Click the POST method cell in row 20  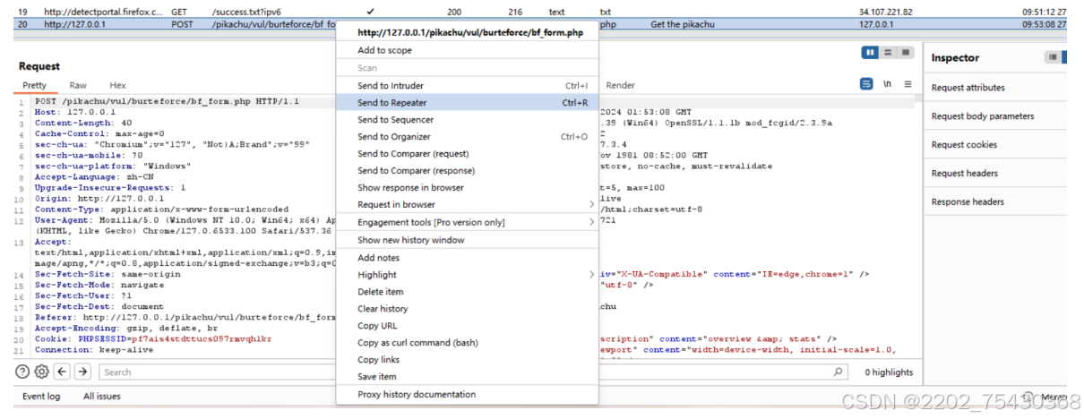point(182,24)
